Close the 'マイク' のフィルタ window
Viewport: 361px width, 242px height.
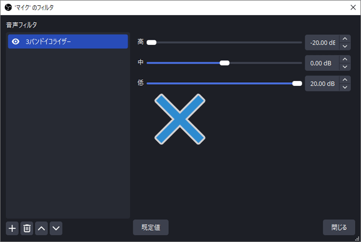coord(353,7)
